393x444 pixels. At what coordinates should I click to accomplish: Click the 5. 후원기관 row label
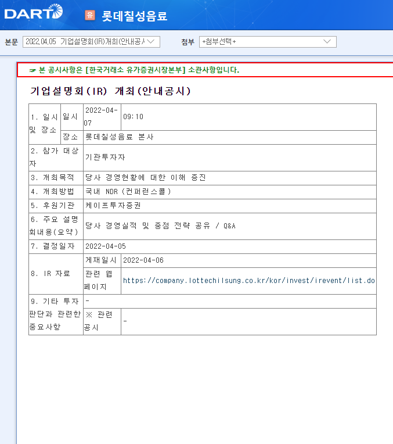[x=56, y=206]
